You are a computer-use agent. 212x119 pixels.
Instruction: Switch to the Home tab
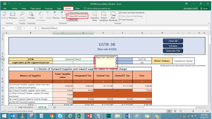coord(15,9)
